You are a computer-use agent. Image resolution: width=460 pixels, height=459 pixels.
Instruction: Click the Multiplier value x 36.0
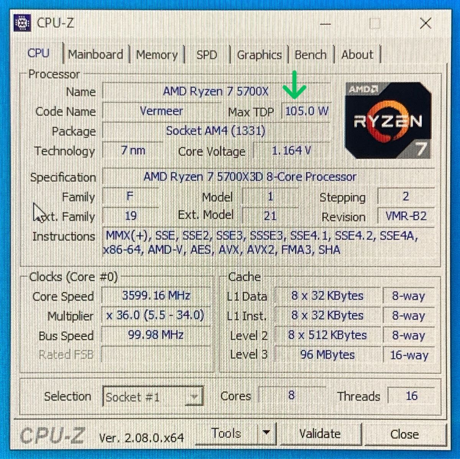point(156,316)
